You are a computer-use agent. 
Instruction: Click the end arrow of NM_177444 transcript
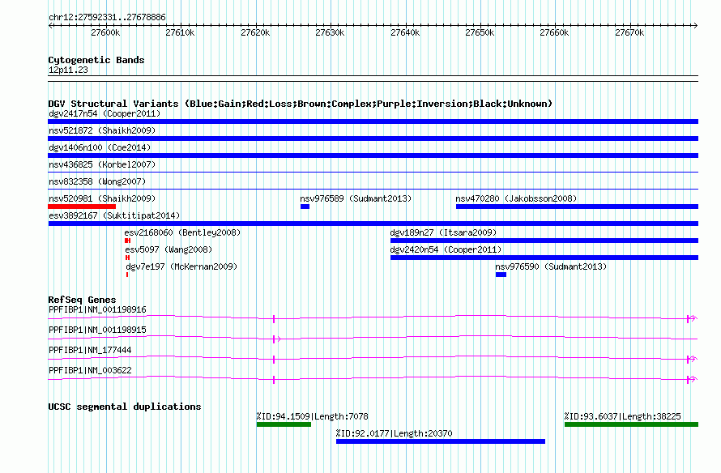(x=692, y=360)
